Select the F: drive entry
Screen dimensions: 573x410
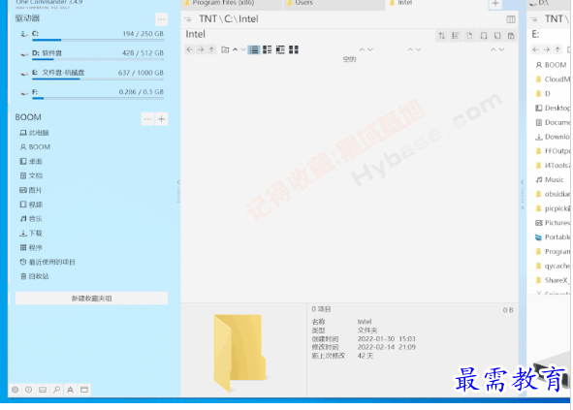(91, 93)
